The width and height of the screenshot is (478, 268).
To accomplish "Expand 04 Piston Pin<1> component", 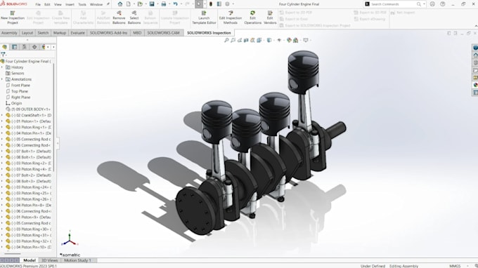I will point(2,133).
